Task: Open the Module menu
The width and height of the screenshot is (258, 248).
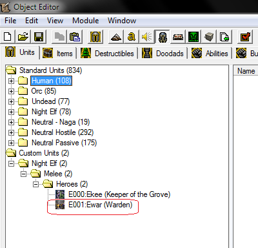Action: click(x=86, y=21)
